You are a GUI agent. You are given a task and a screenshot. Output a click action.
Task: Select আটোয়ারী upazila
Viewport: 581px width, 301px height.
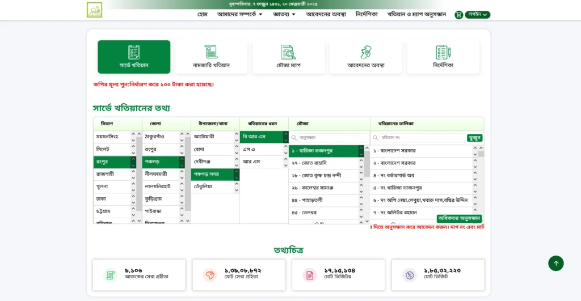[215, 137]
